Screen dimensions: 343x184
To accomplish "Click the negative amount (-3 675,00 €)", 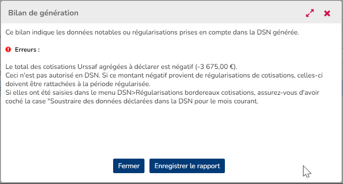I will [x=219, y=66].
